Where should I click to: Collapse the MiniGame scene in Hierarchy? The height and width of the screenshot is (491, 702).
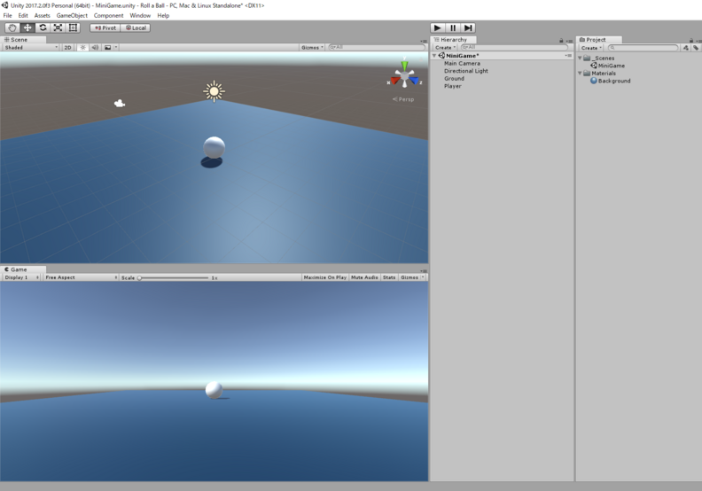434,56
